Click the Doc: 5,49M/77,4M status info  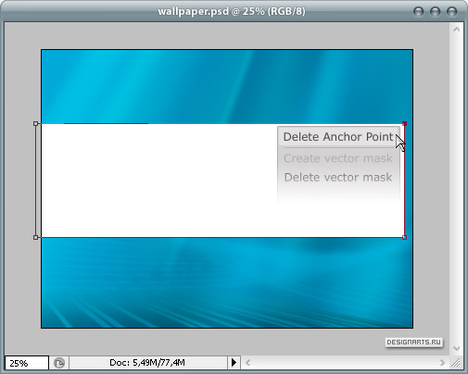(147, 363)
